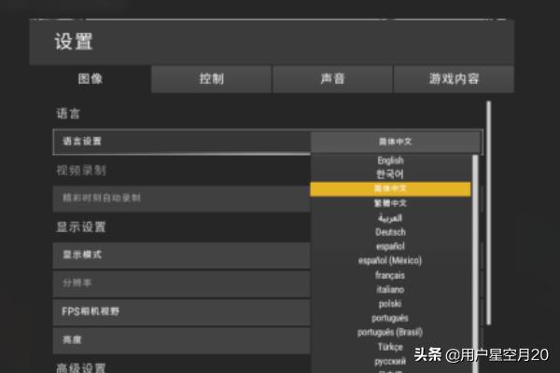Choose Deutsch as the language
The image size is (560, 373).
tap(390, 232)
